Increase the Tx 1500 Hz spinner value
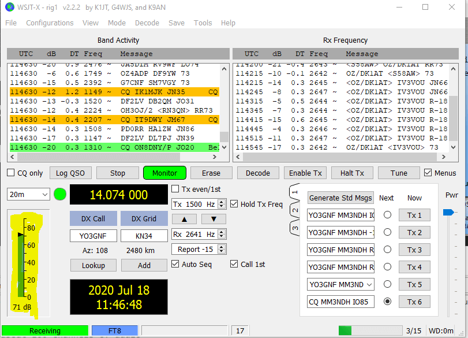468x338 pixels. click(x=222, y=202)
